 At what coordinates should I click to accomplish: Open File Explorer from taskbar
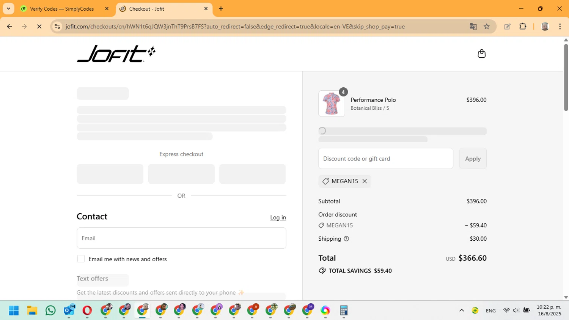[x=32, y=311]
